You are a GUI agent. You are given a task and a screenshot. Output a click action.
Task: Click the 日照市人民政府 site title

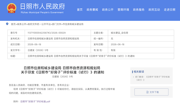[x=43, y=6]
